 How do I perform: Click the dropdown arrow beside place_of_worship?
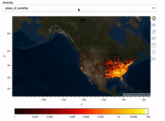[x=153, y=8]
